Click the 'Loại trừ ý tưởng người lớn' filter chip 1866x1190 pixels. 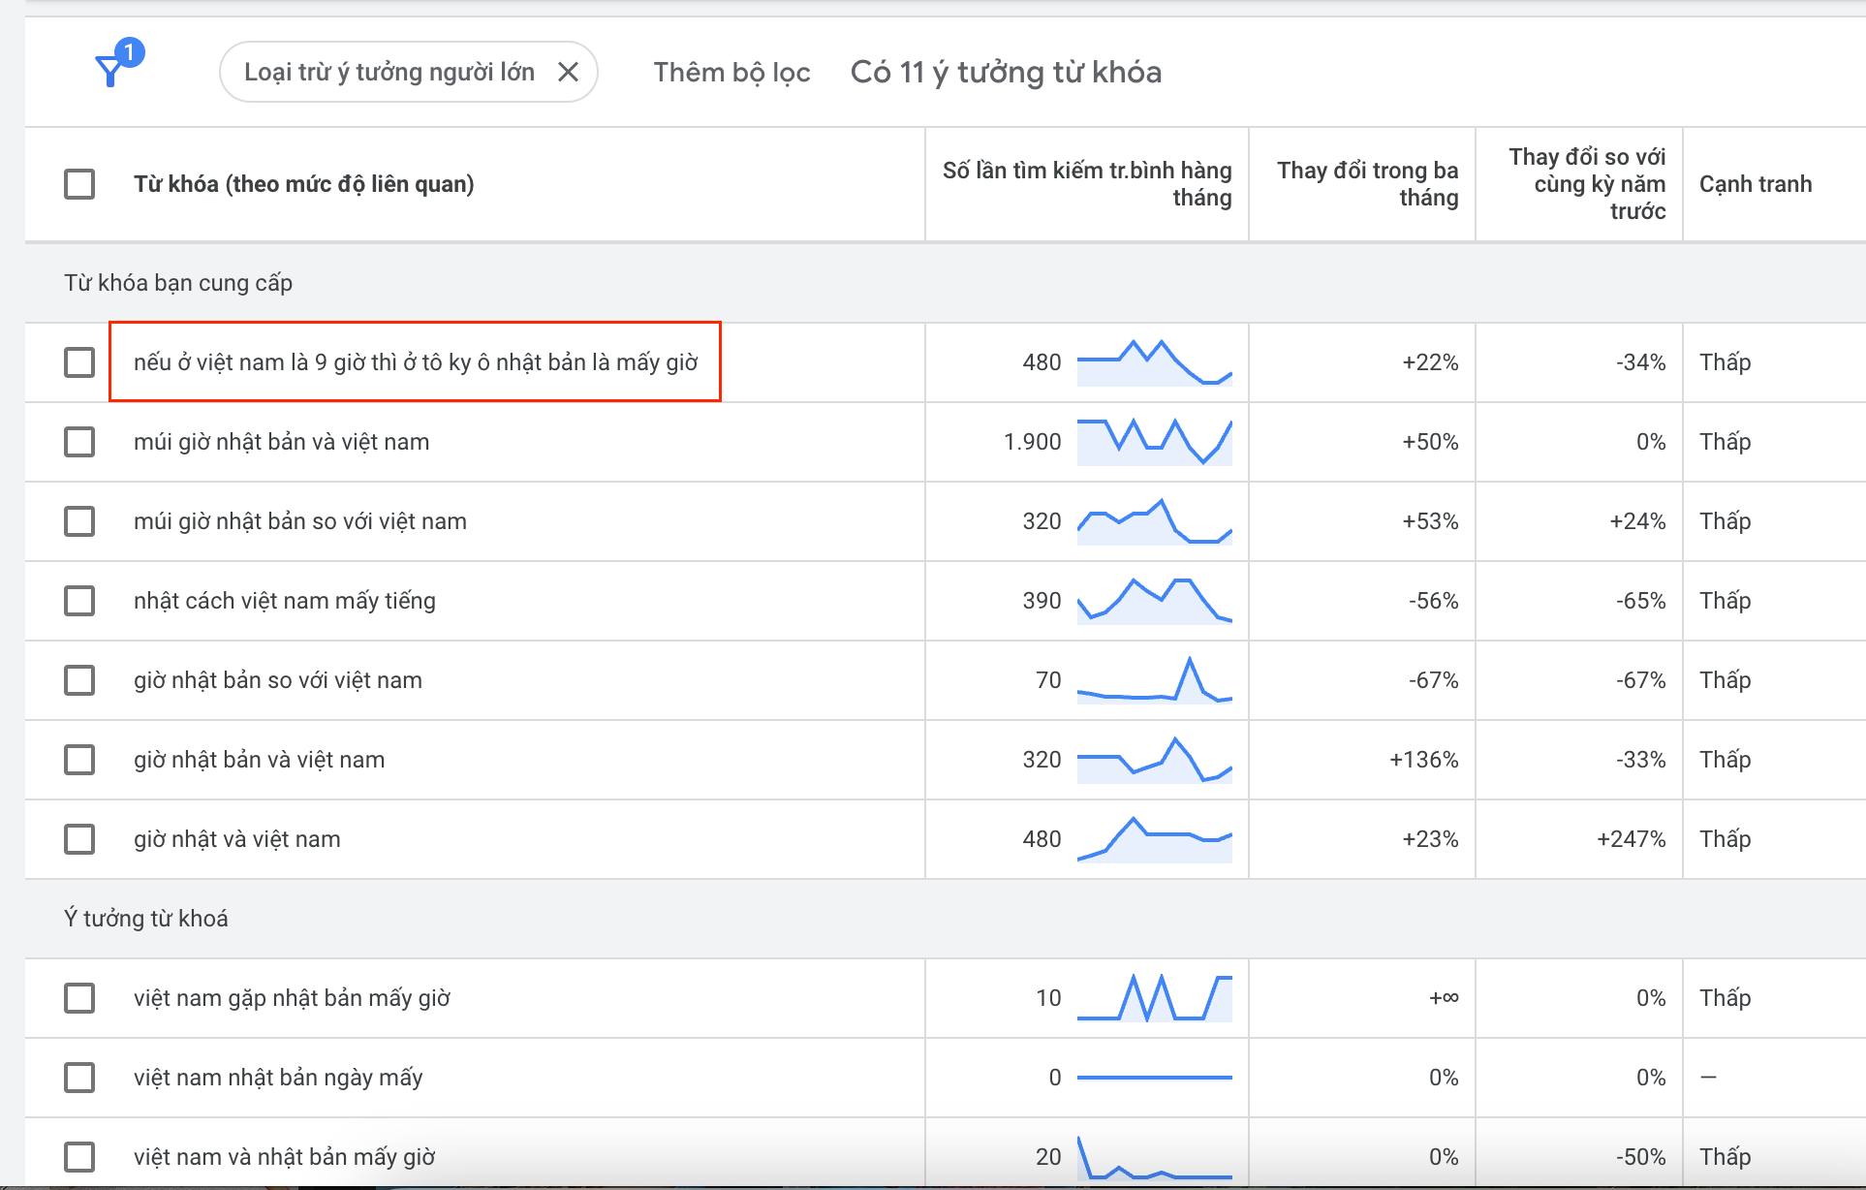(389, 73)
